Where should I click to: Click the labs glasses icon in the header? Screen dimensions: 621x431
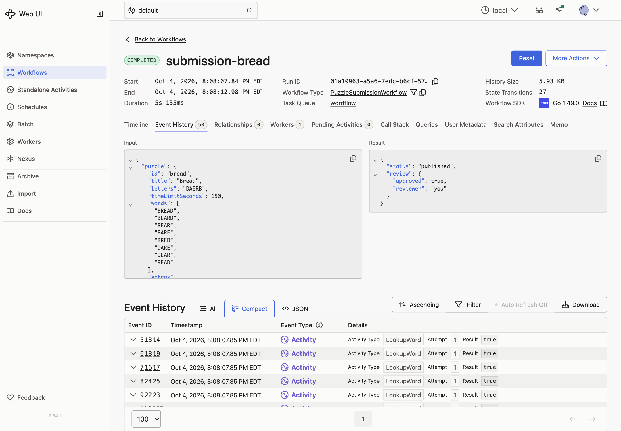(539, 10)
